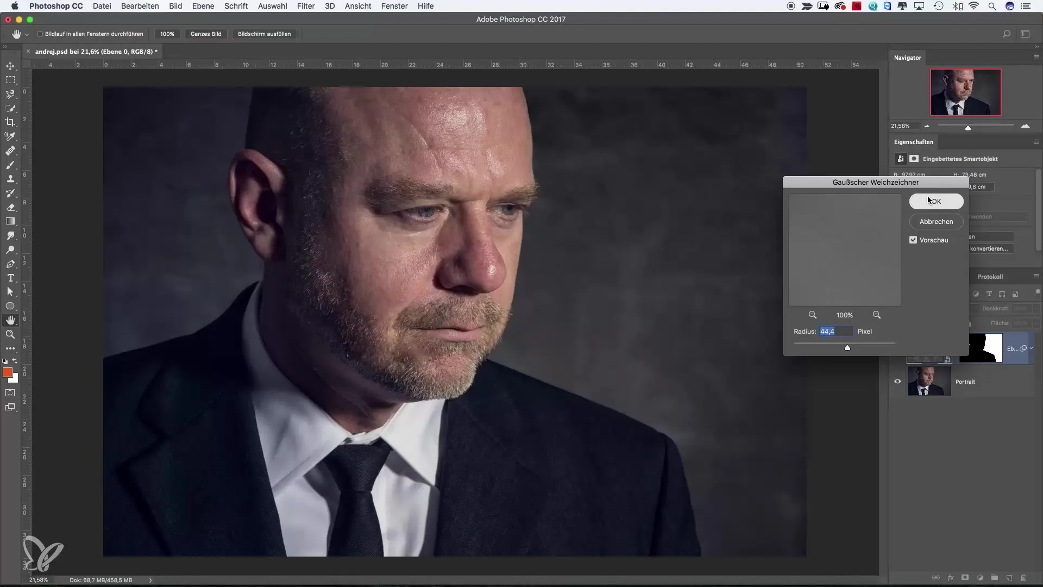Select the Move tool
Image resolution: width=1043 pixels, height=587 pixels.
pos(10,66)
